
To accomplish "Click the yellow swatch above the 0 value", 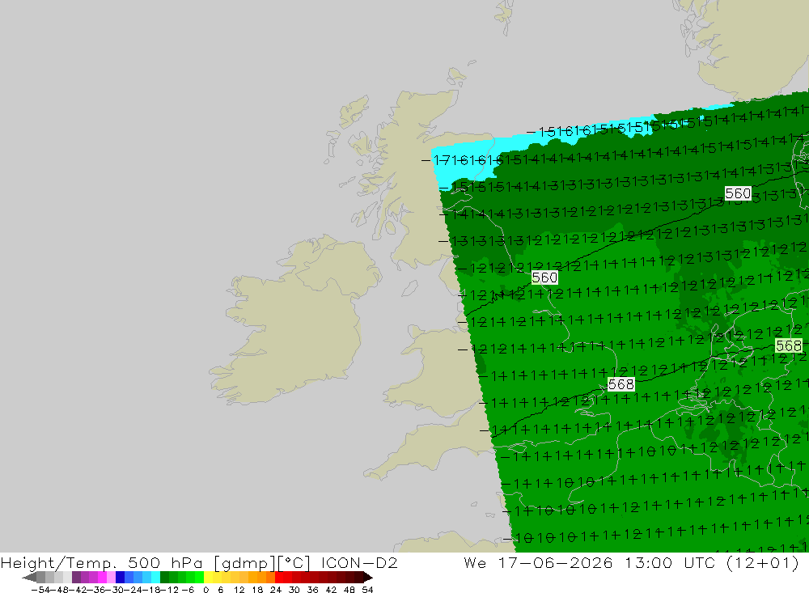I will click(209, 578).
